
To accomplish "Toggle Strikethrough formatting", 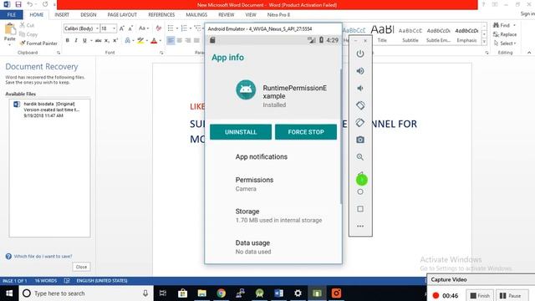I will (x=99, y=40).
